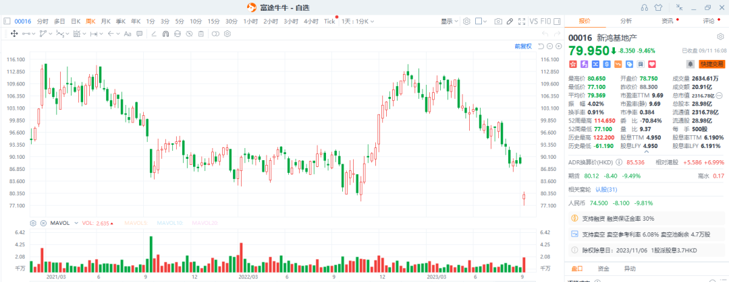Open MAVOL indicator settings gear
Image resolution: width=729 pixels, height=282 pixels.
pyautogui.click(x=33, y=223)
